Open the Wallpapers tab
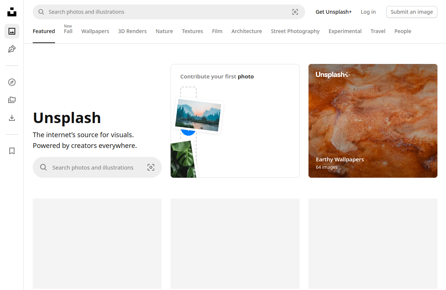 [x=95, y=31]
